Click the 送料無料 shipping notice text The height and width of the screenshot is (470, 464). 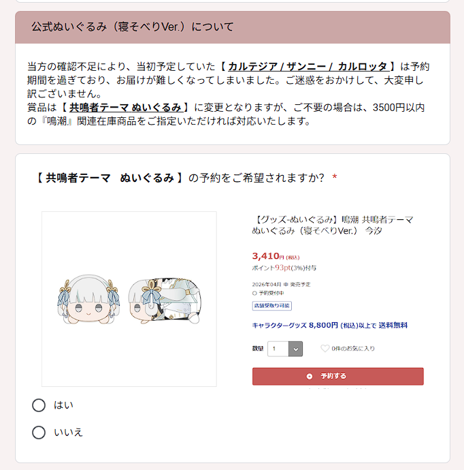(393, 325)
